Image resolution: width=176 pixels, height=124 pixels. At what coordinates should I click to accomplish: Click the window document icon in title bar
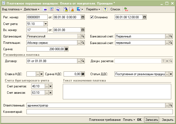point(4,3)
